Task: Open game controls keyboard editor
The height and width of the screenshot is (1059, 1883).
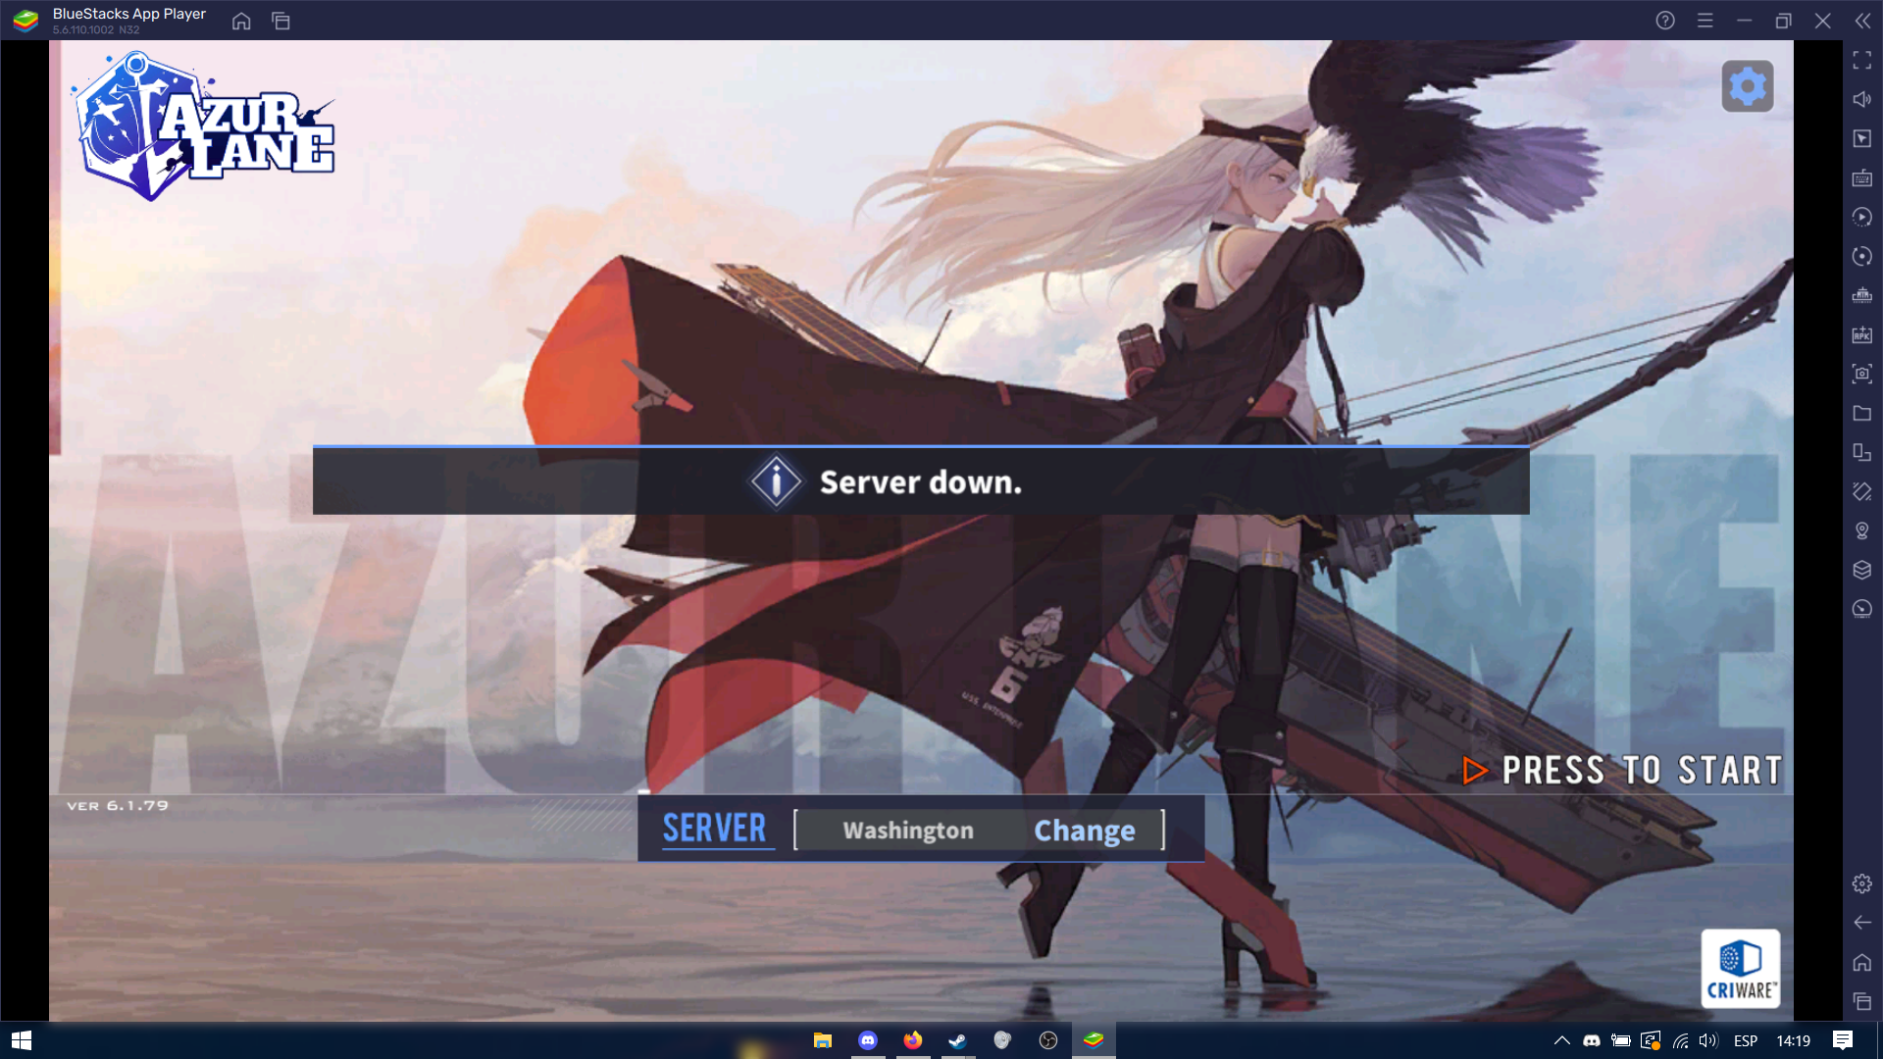Action: click(1862, 178)
